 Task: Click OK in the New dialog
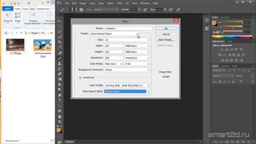tap(166, 28)
